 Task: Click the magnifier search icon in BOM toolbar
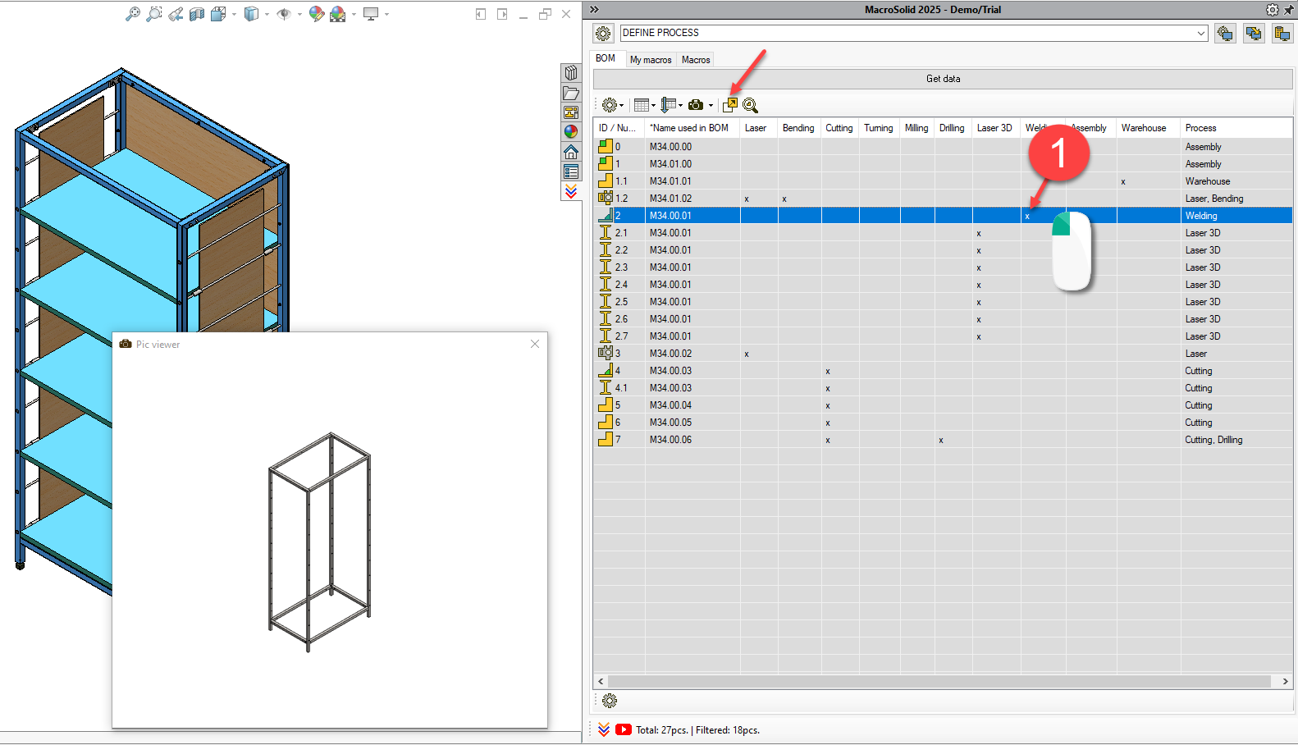click(x=750, y=105)
